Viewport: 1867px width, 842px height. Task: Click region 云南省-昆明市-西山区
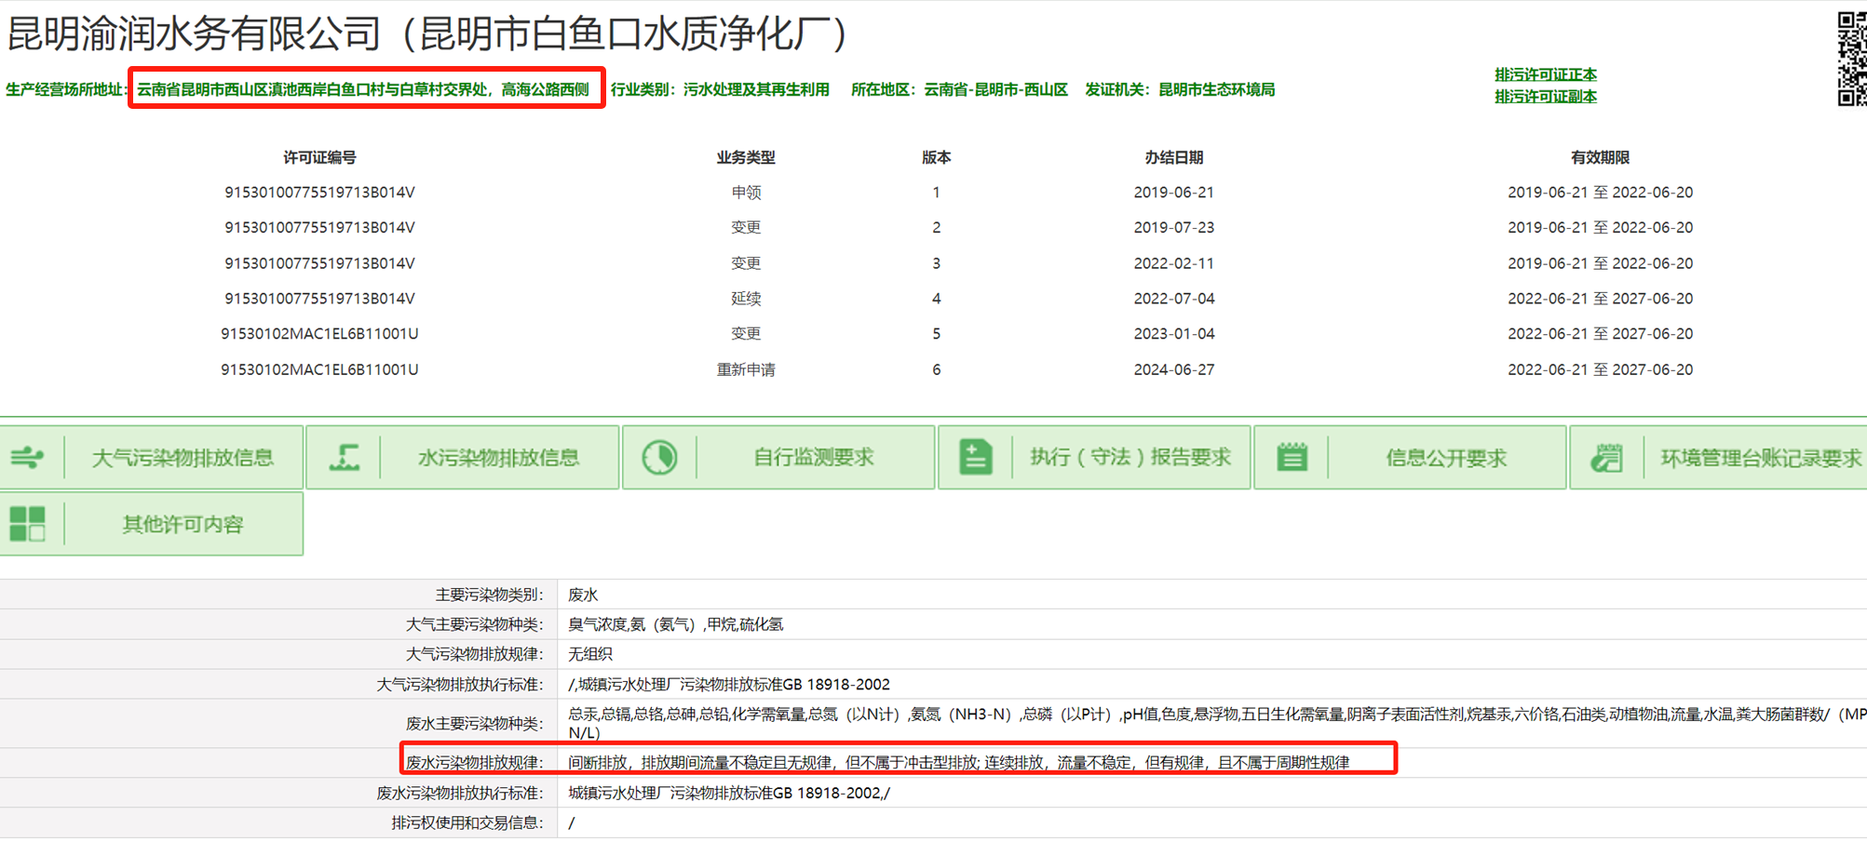point(995,89)
